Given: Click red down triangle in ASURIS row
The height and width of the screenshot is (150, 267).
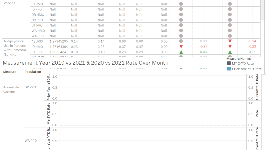Looking at the screenshot, I should pos(230,41).
